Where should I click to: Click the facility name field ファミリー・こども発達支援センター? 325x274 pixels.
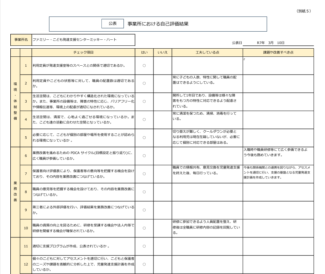pyautogui.click(x=74, y=40)
